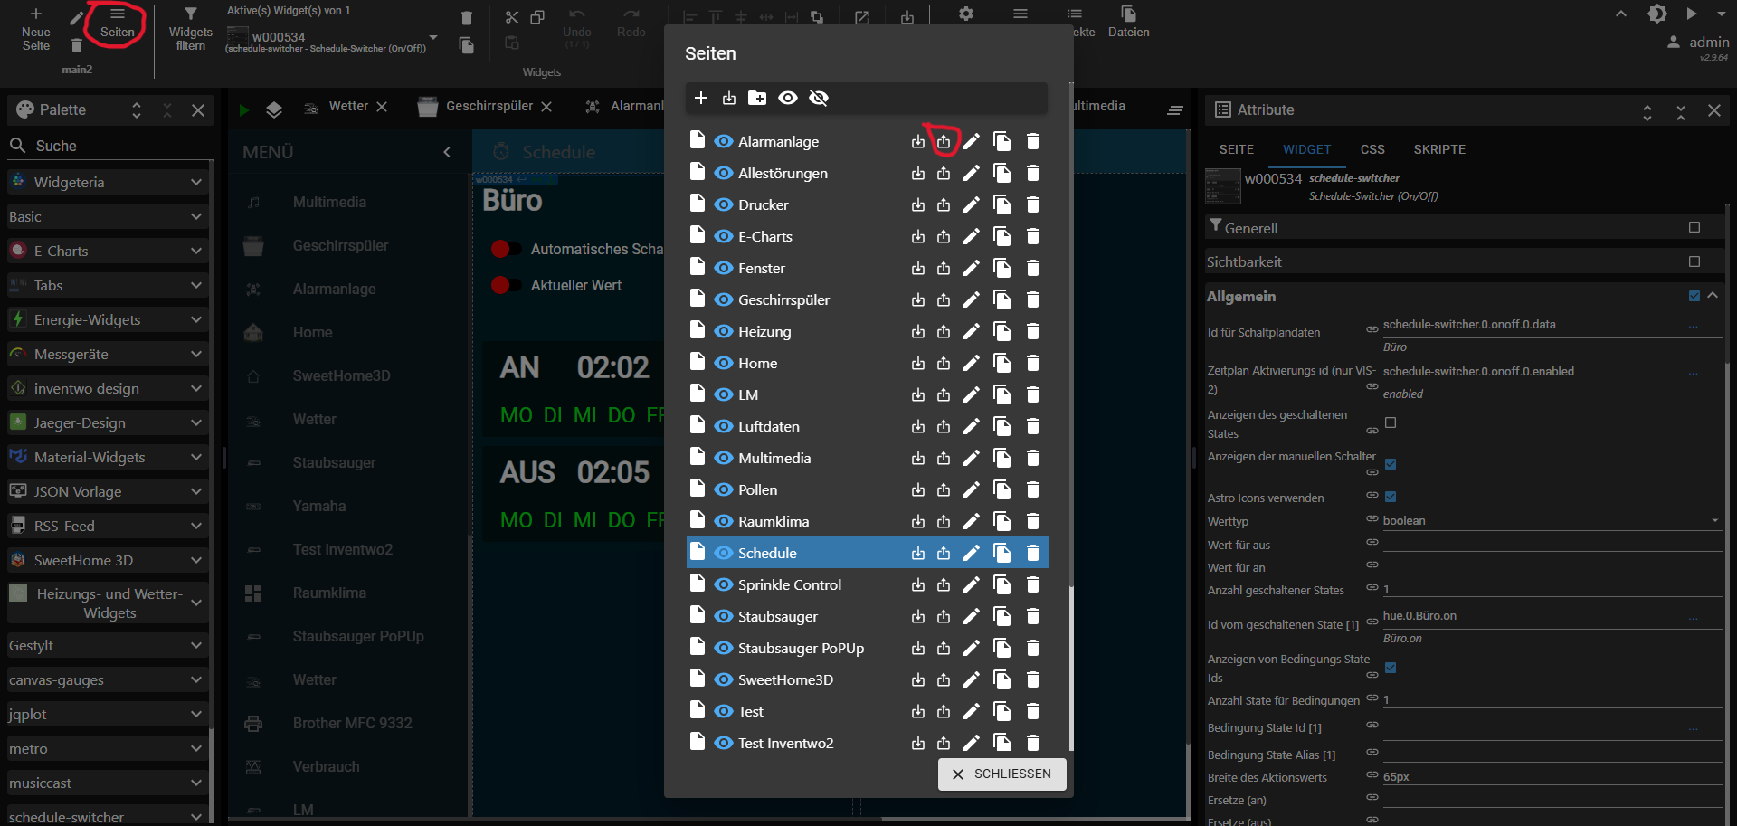Image resolution: width=1737 pixels, height=826 pixels.
Task: Open Widgets filtern funnel icon
Action: tap(190, 14)
